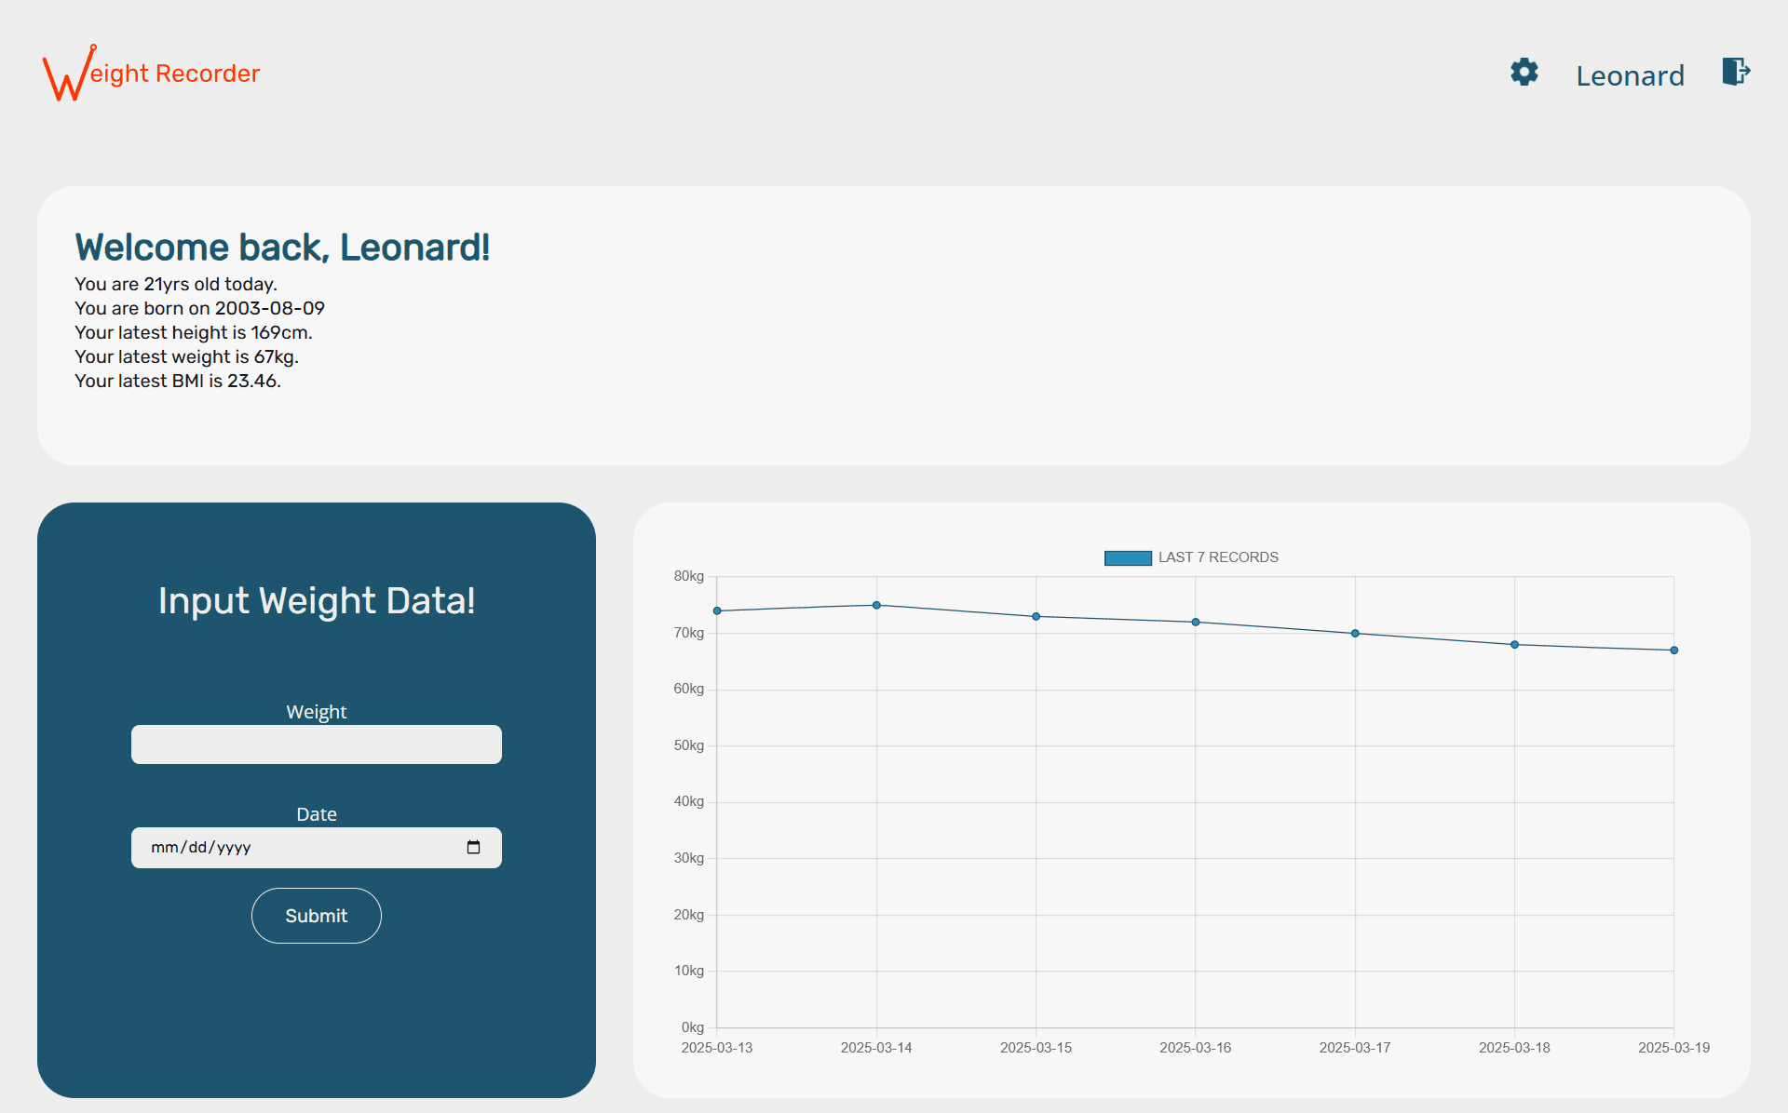The height and width of the screenshot is (1113, 1788).
Task: Click the Input Weight Data! heading
Action: (x=316, y=600)
